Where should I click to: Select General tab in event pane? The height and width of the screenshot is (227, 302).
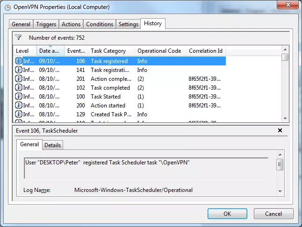coord(29,144)
